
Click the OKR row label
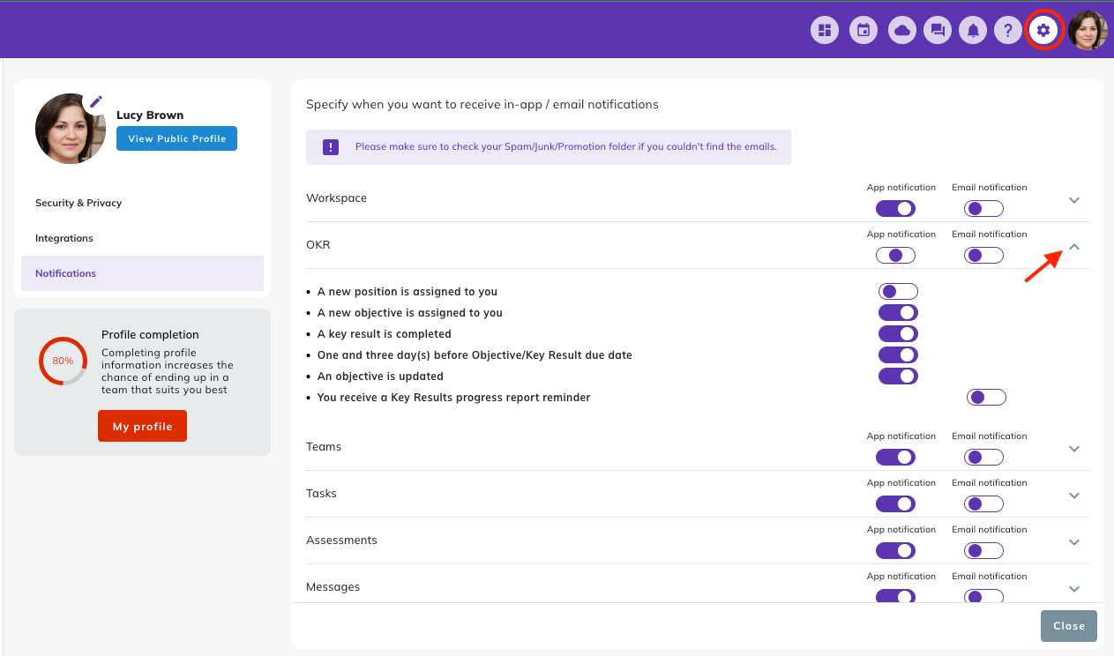point(318,245)
